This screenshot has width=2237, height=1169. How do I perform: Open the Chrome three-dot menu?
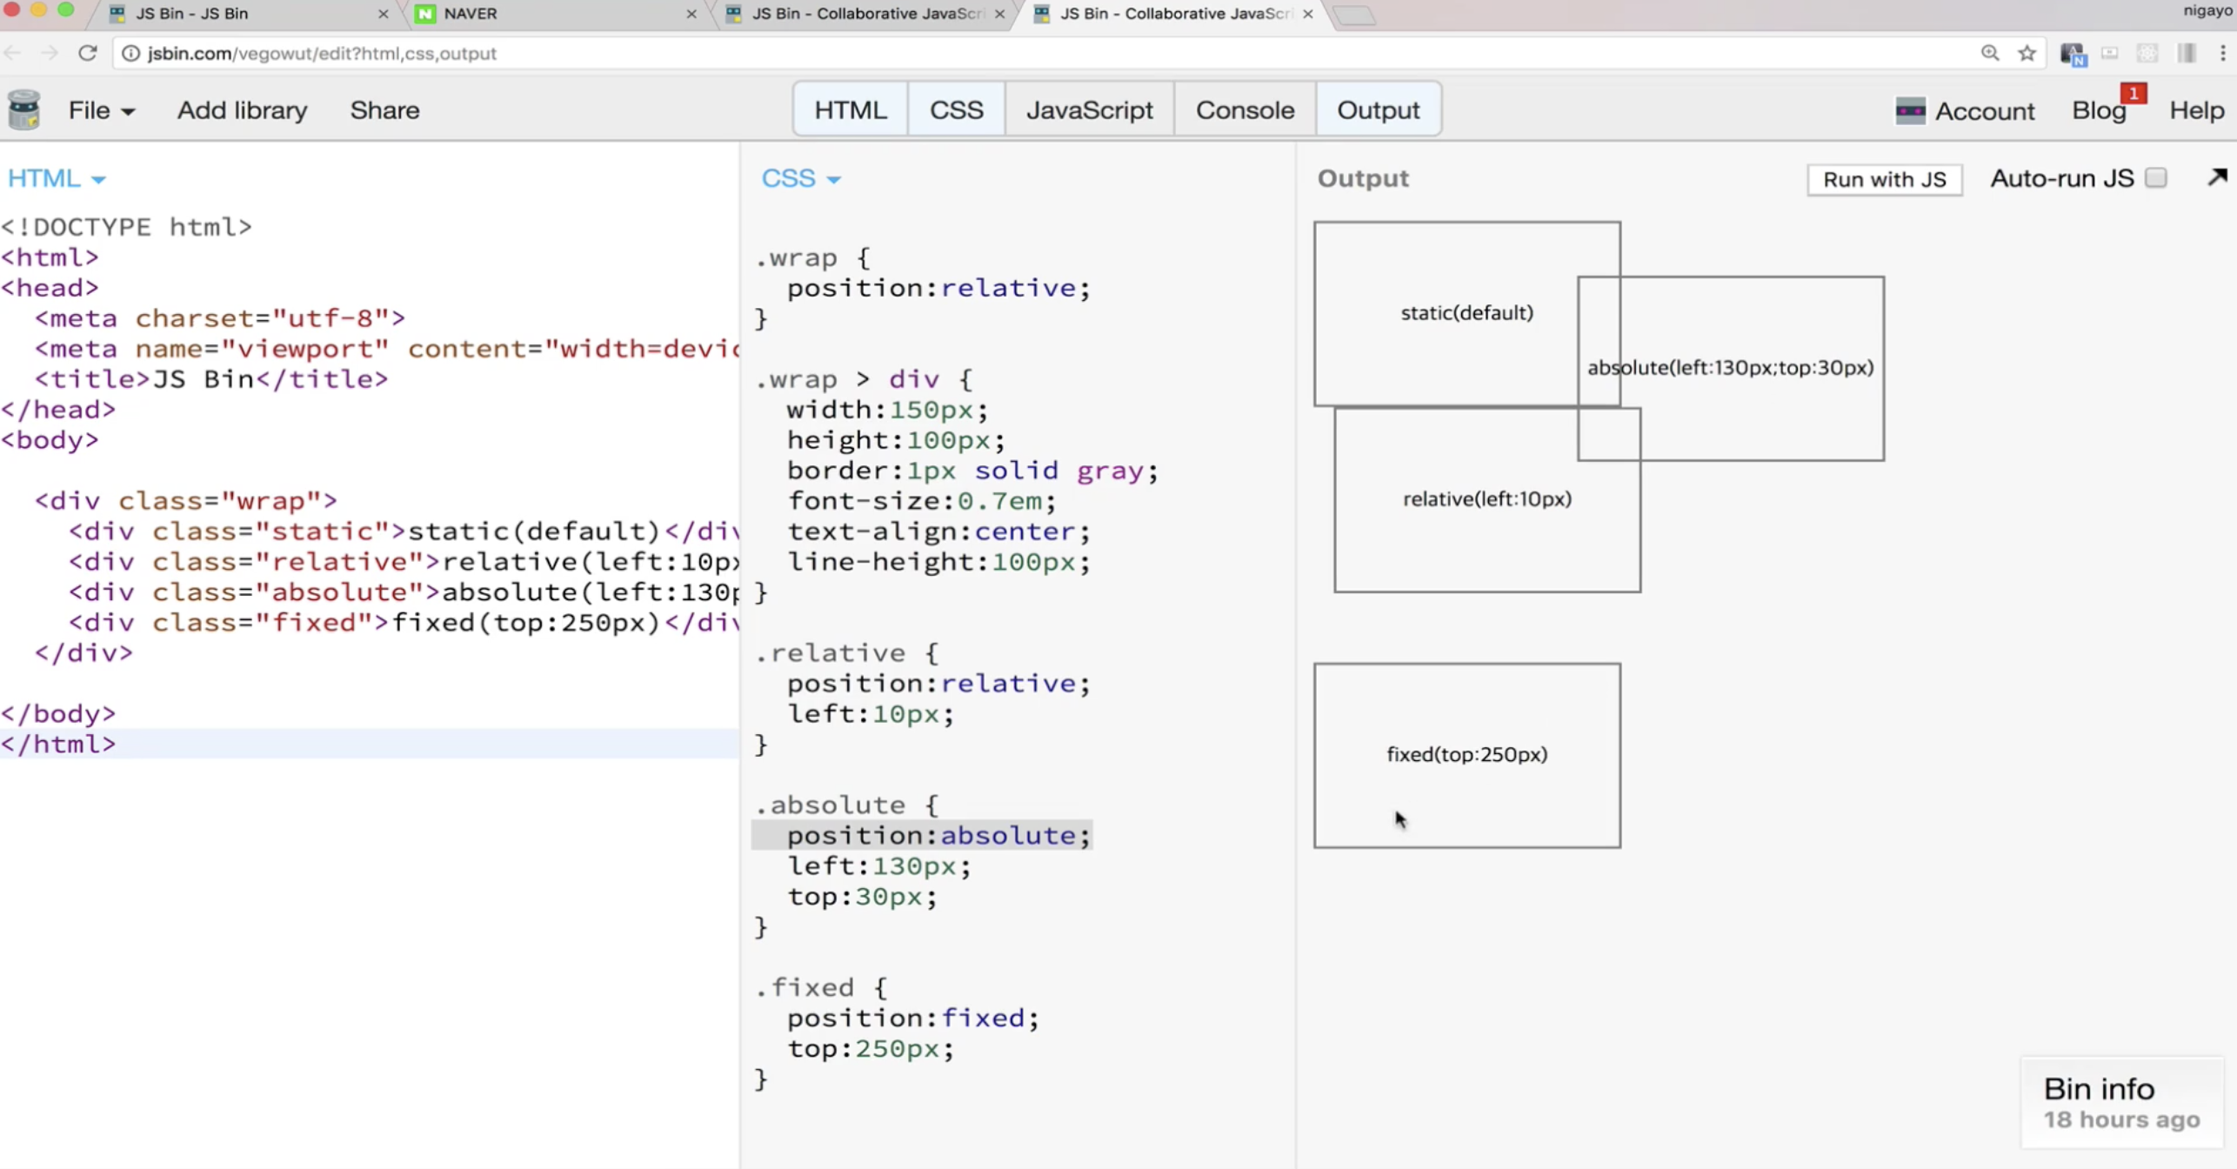click(2222, 53)
